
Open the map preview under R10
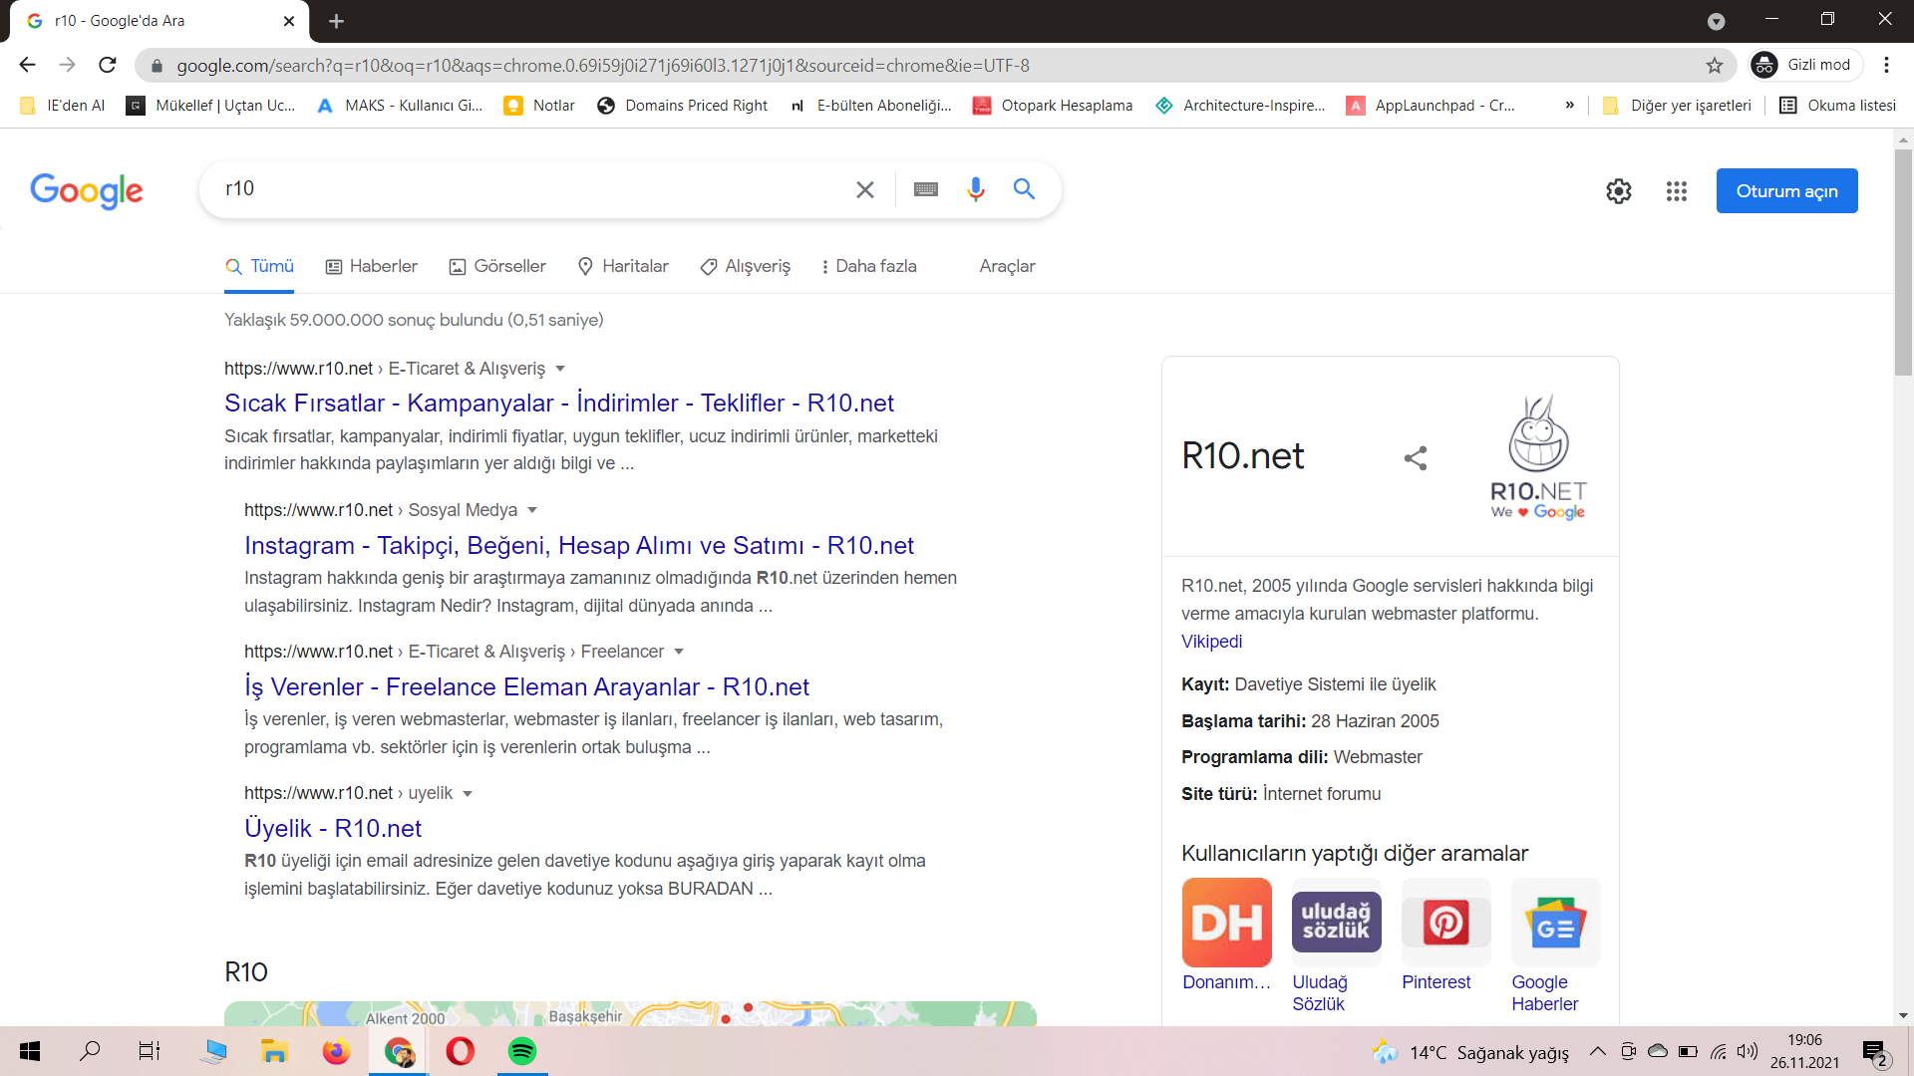[630, 1013]
